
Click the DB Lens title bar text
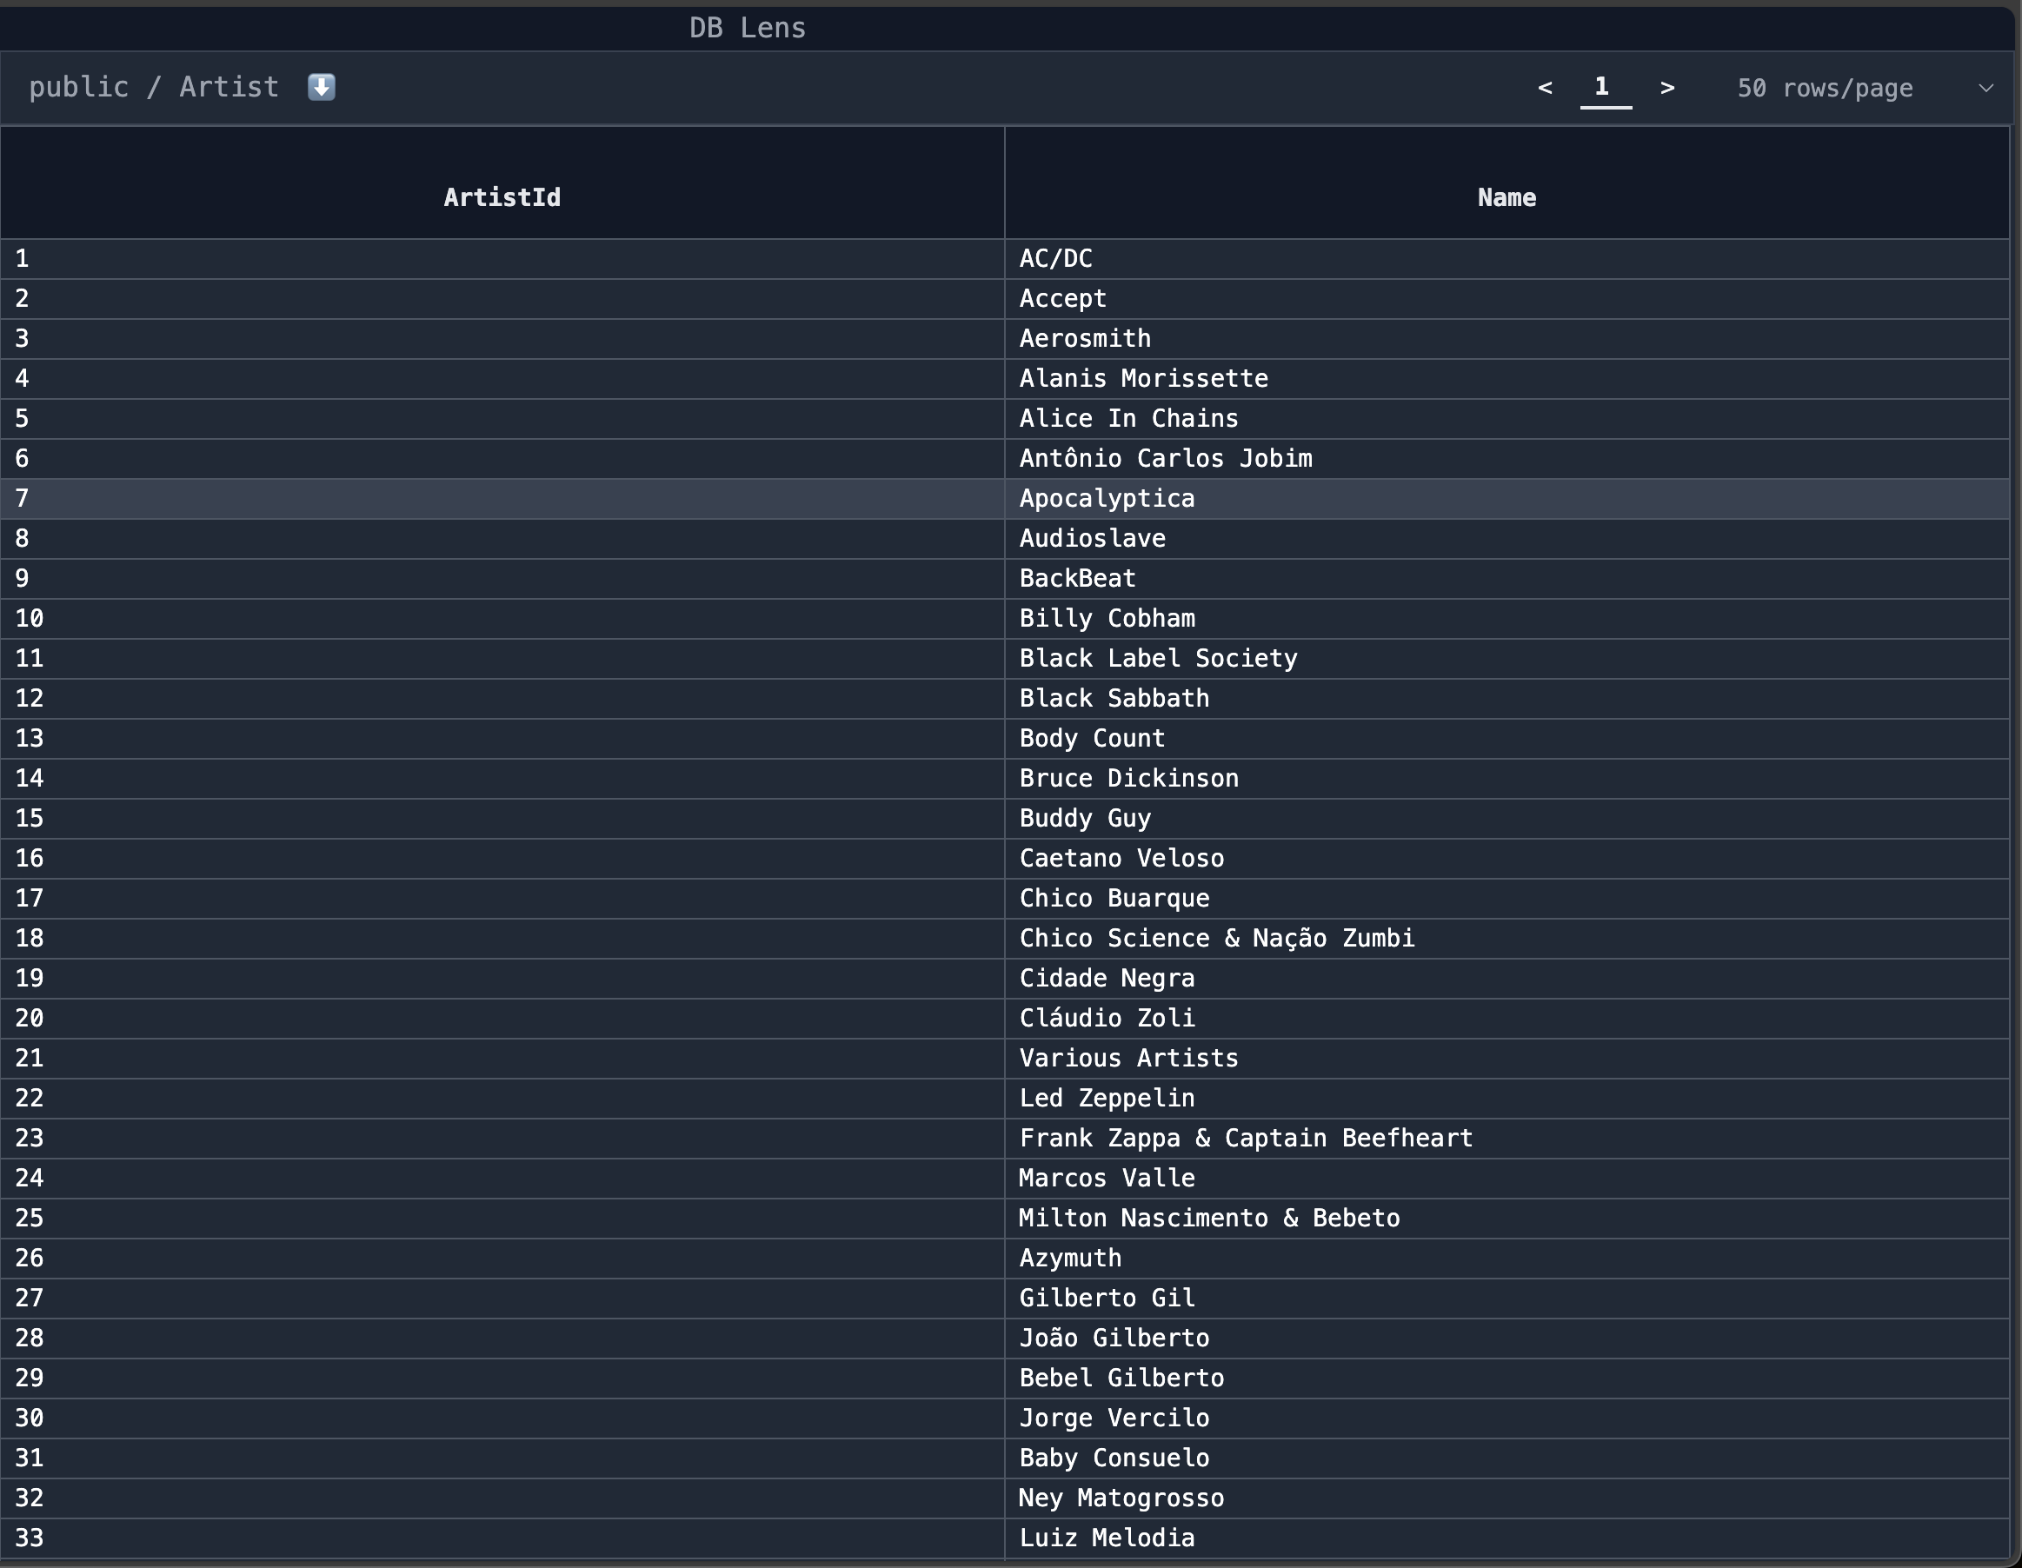pos(748,27)
